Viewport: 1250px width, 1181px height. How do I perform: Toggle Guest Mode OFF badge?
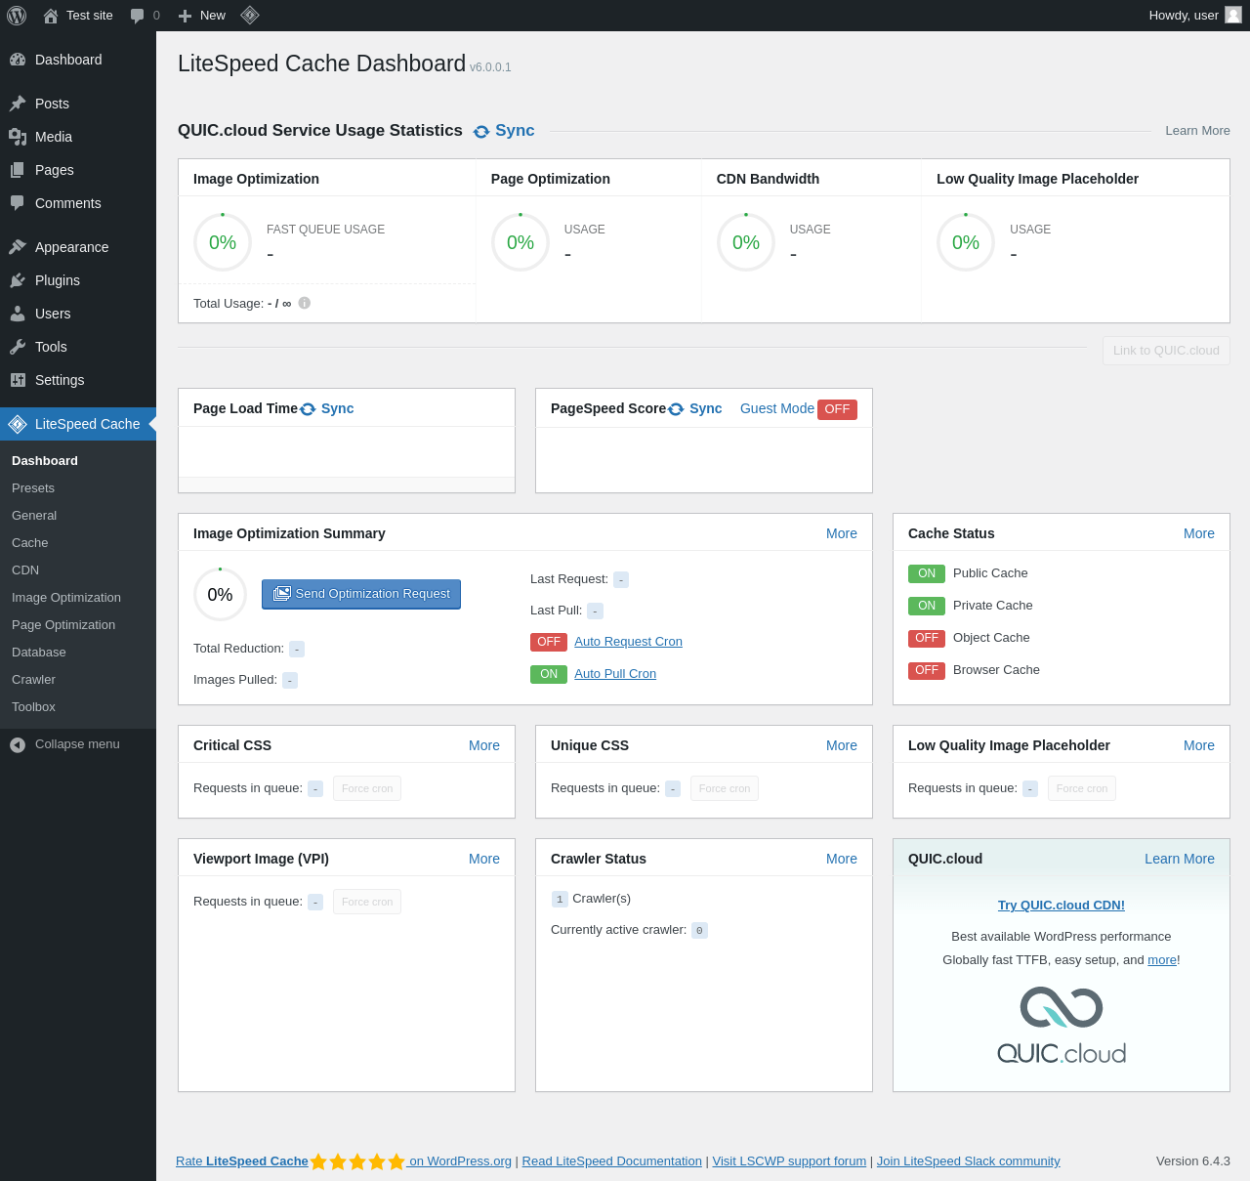(837, 409)
